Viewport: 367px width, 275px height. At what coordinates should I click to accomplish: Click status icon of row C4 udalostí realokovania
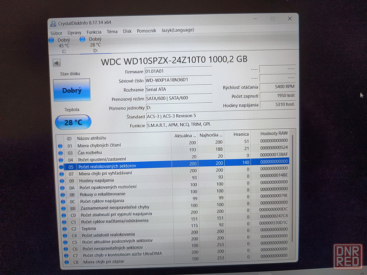(x=65, y=236)
